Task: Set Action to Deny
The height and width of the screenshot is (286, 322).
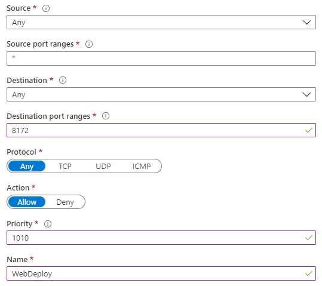Action: tap(65, 202)
